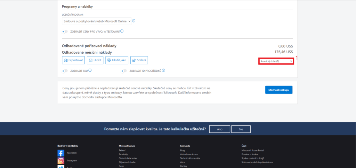
Task: Click the Facebook icon in the footer
Action: coord(61,153)
